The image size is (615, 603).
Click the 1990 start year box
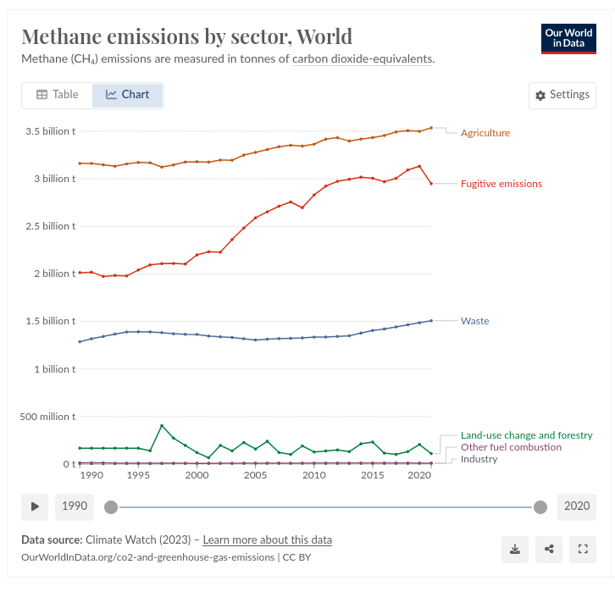(75, 506)
